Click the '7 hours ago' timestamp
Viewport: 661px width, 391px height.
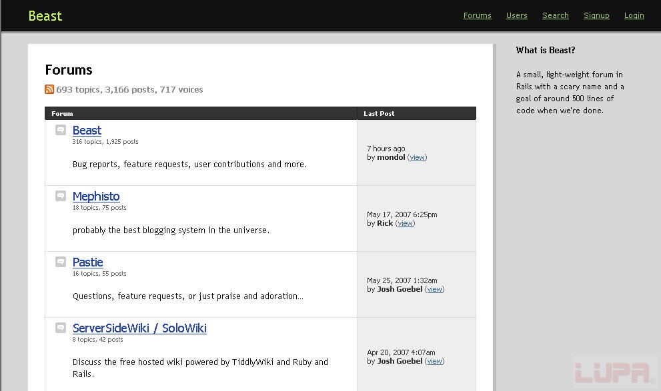click(x=386, y=149)
